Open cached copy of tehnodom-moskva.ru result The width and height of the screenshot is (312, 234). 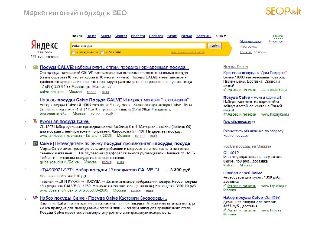pyautogui.click(x=140, y=136)
